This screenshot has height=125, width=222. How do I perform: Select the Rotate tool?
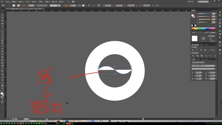(2, 46)
